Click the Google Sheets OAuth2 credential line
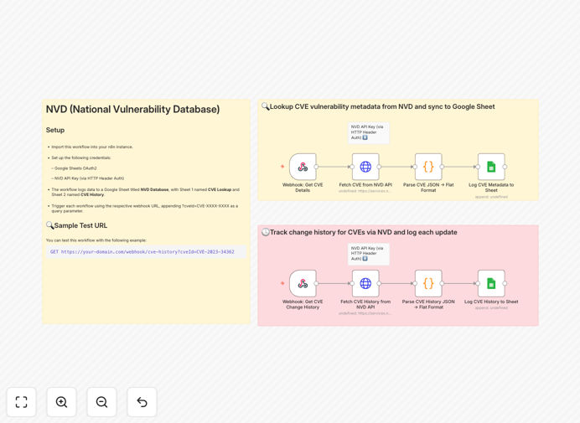 (74, 168)
